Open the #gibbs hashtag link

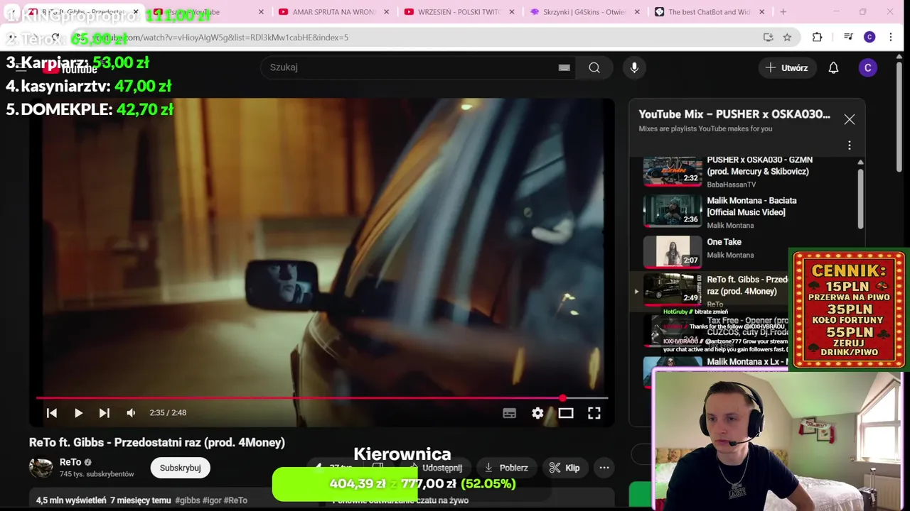187,500
